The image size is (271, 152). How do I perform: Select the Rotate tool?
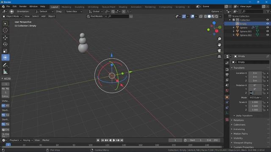tap(5, 44)
